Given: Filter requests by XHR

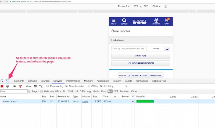Looking at the screenshot, I should point(71,92).
